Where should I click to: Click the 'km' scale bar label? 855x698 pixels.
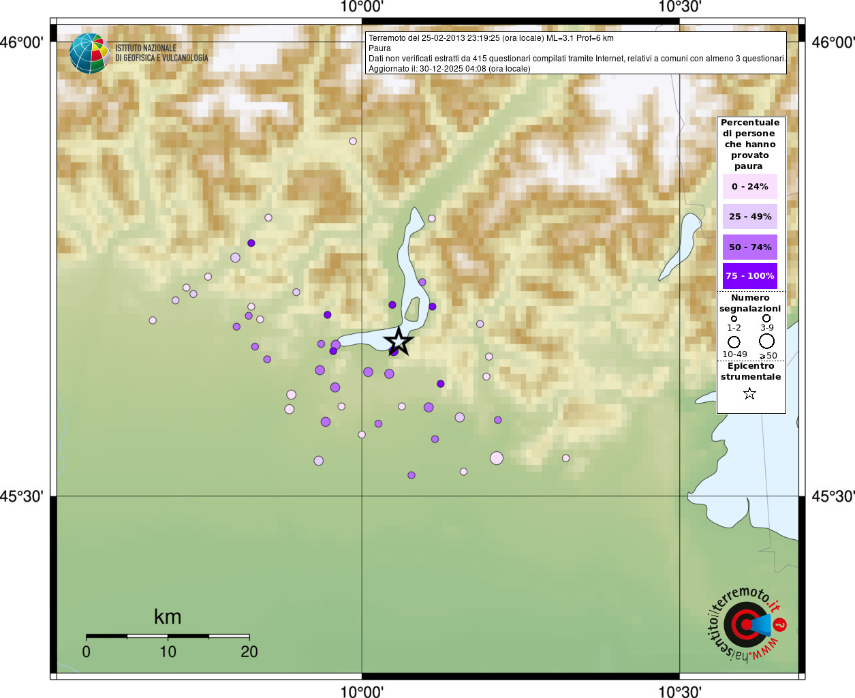[x=168, y=617]
